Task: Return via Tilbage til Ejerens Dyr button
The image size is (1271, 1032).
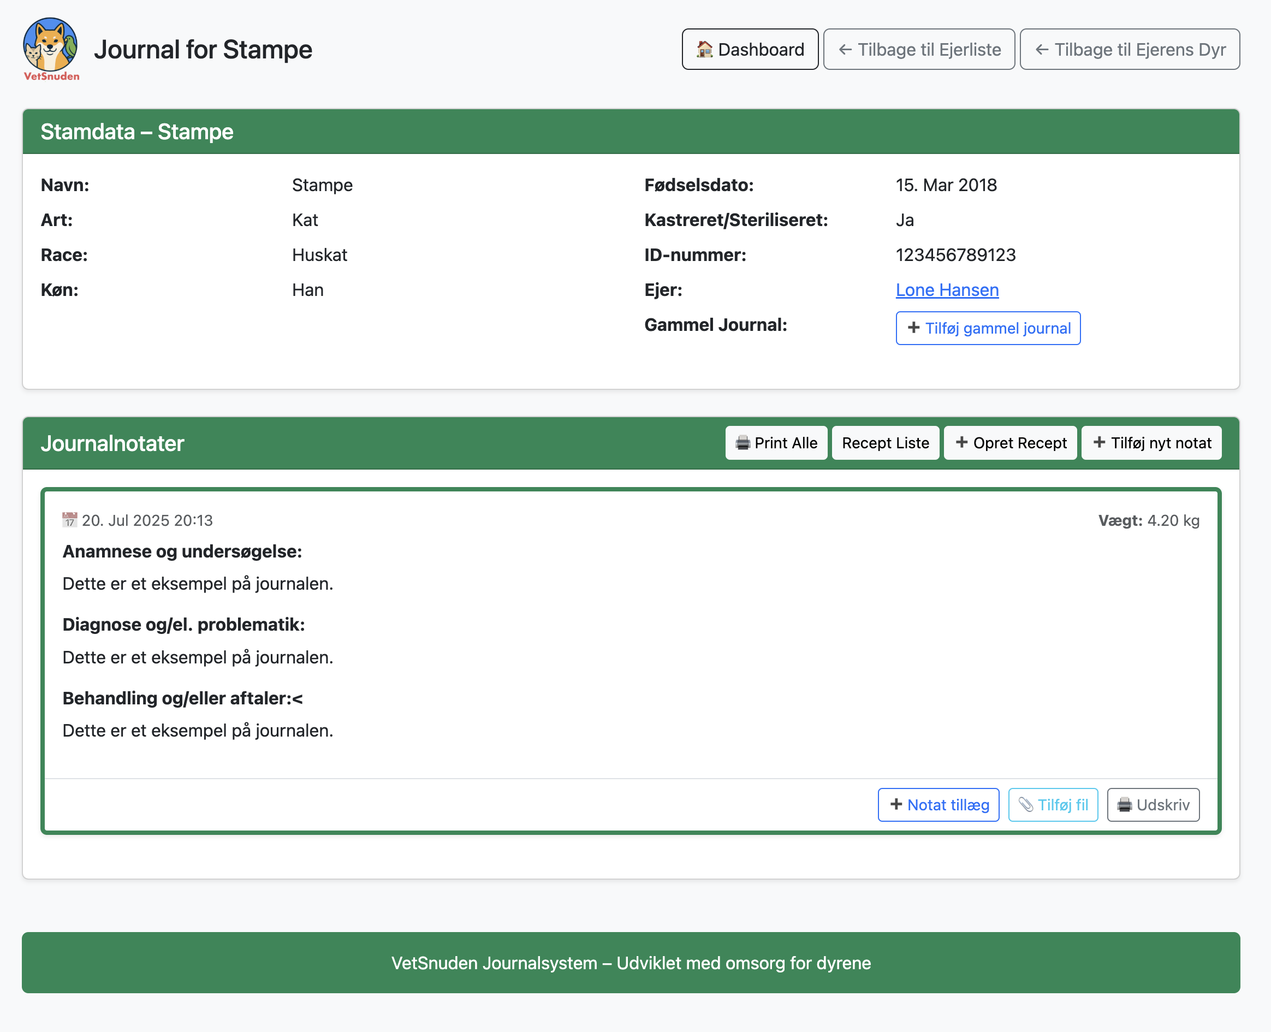Action: [1129, 49]
